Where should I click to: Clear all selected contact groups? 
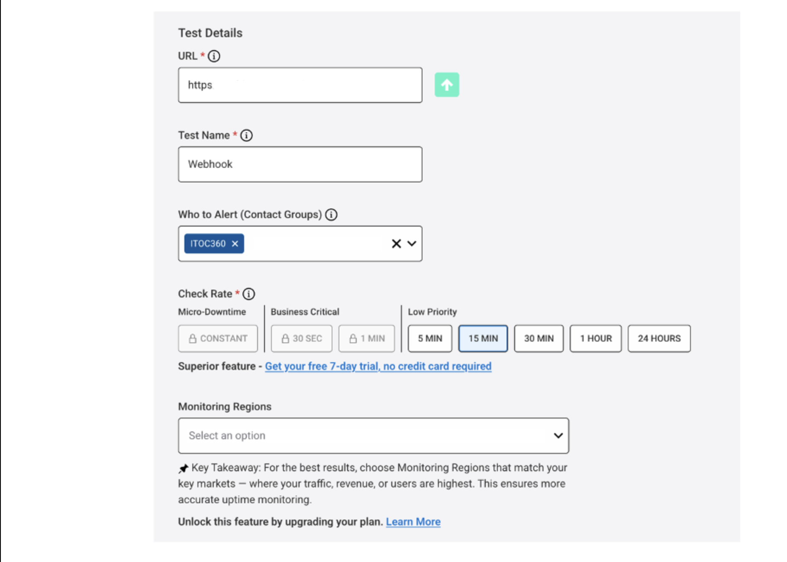point(396,244)
